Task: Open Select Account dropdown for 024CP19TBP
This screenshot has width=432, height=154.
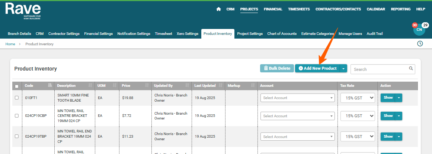Action: 298,137
